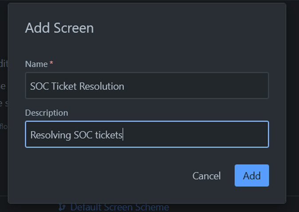Click the word "Screen" in the dialog title
299x212 pixels.
[x=74, y=28]
